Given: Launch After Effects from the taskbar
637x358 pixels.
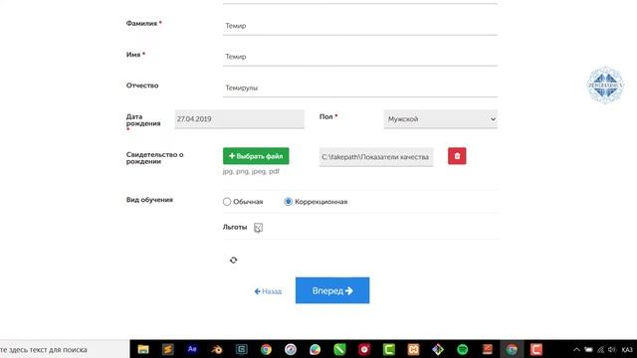Looking at the screenshot, I should pyautogui.click(x=192, y=349).
